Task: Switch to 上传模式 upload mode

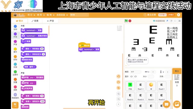Action: [x=170, y=15]
